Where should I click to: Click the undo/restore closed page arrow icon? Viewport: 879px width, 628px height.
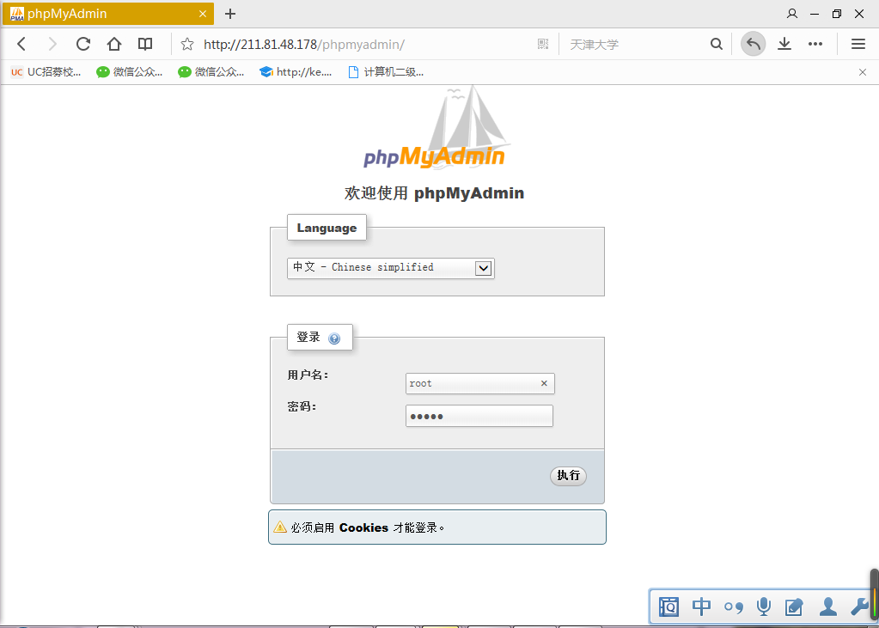pos(753,44)
